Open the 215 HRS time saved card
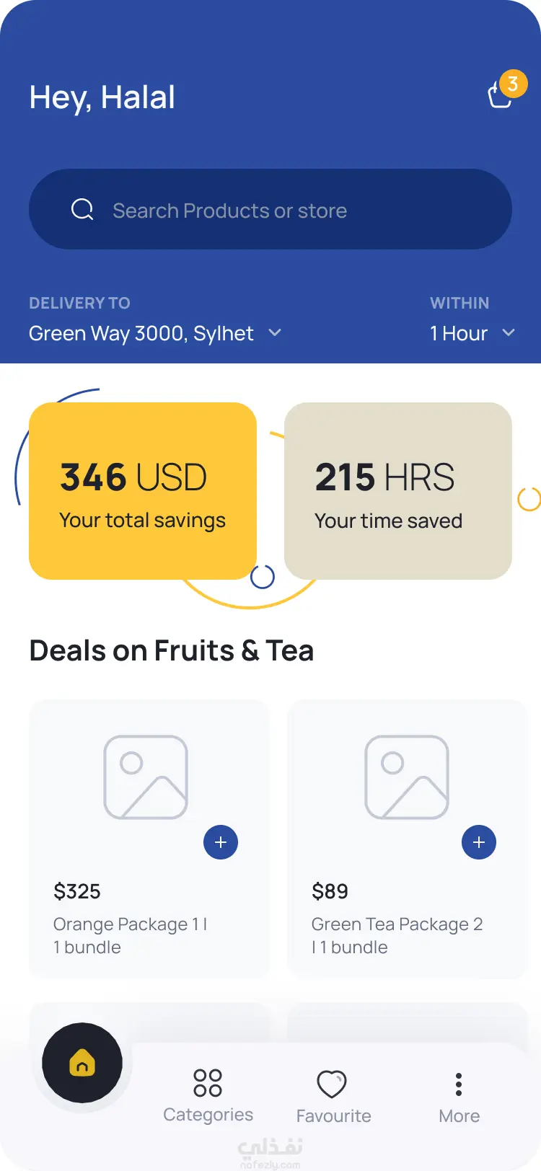Viewport: 541px width, 1171px height. click(x=398, y=491)
